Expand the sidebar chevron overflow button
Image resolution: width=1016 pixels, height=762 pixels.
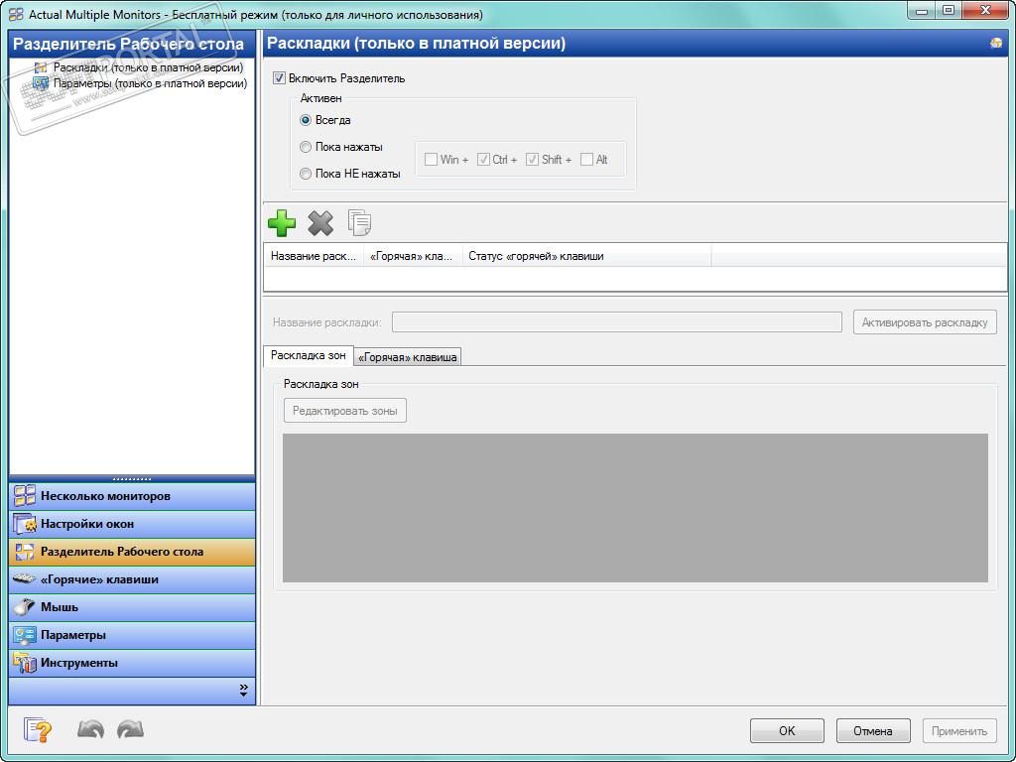(244, 691)
